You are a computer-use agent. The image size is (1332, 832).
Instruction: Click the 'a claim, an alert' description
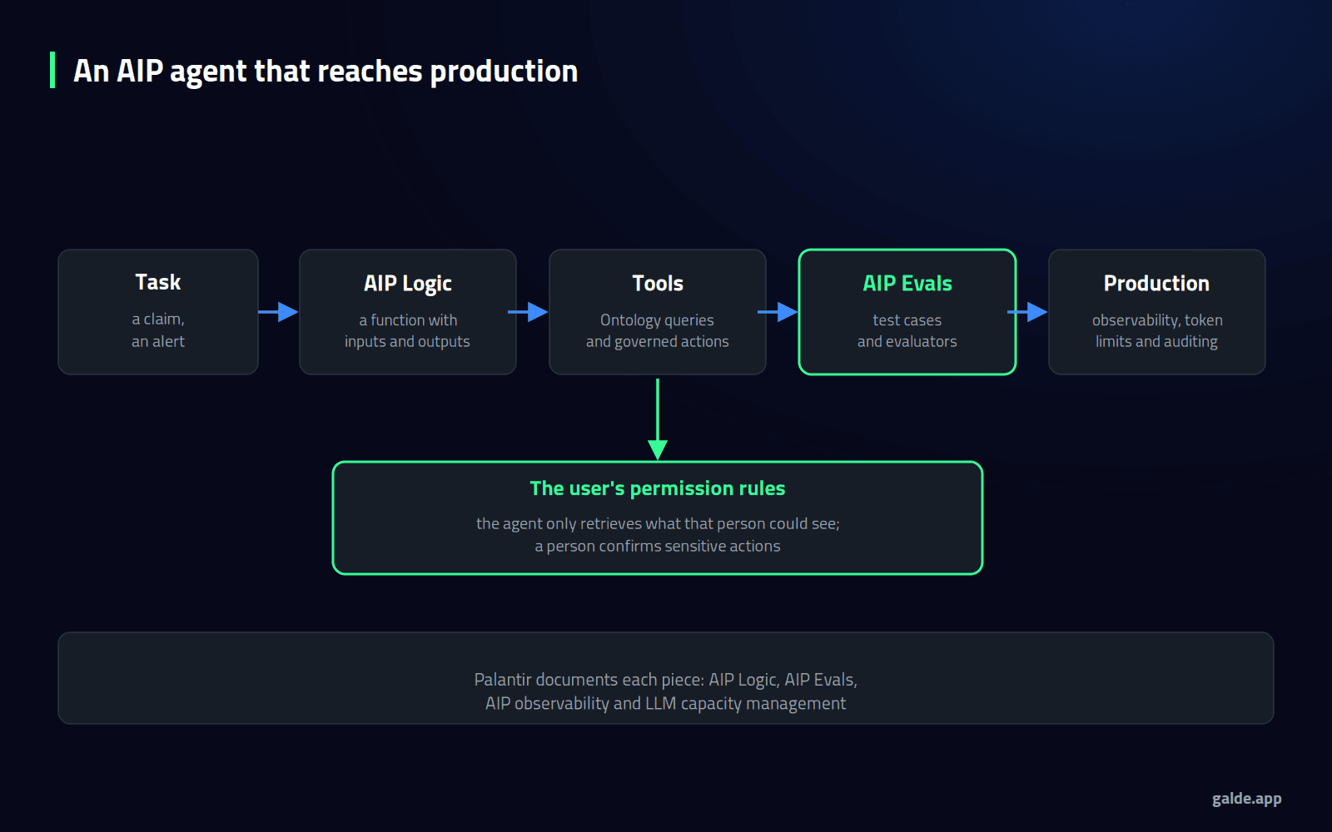tap(158, 330)
